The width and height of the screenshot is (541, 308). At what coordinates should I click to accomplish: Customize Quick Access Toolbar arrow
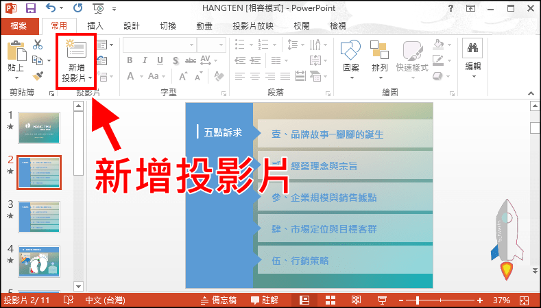click(115, 9)
